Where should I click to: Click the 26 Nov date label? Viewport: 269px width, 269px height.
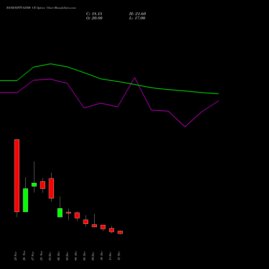click(24, 256)
